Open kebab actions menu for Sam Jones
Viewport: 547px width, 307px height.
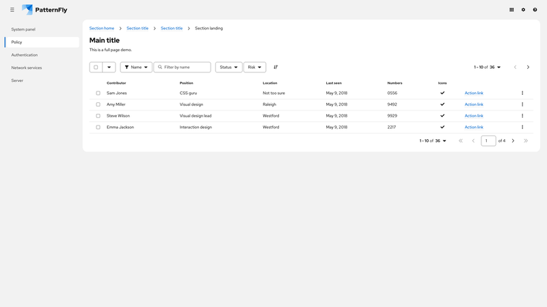pyautogui.click(x=522, y=93)
